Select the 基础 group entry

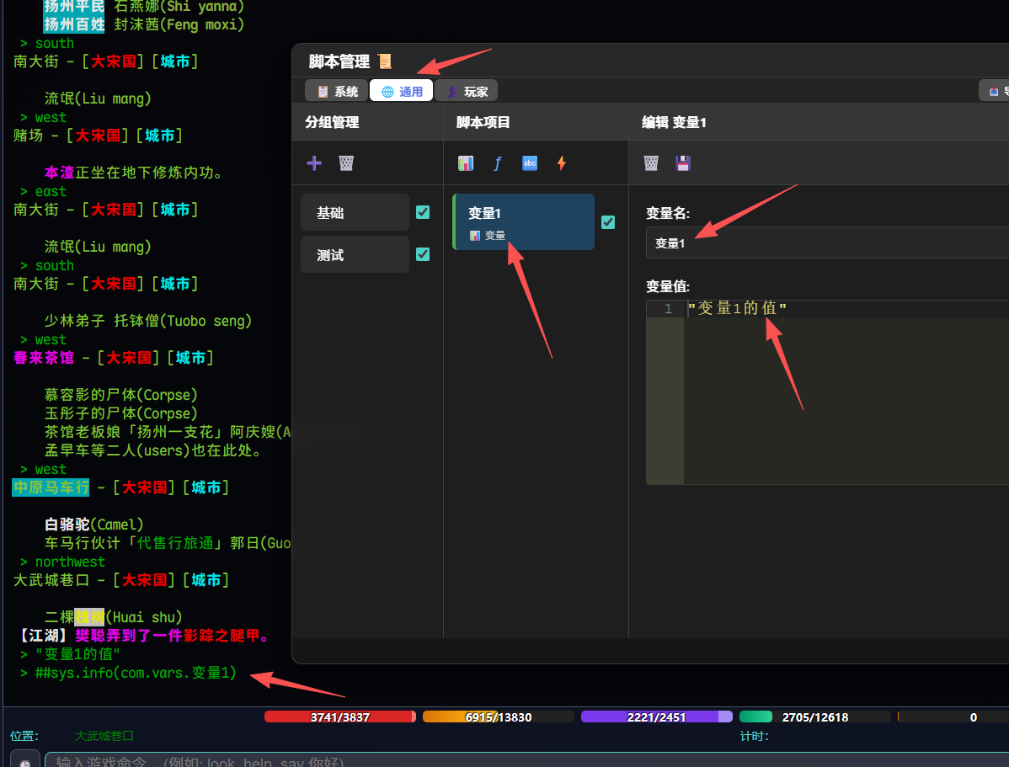[355, 212]
